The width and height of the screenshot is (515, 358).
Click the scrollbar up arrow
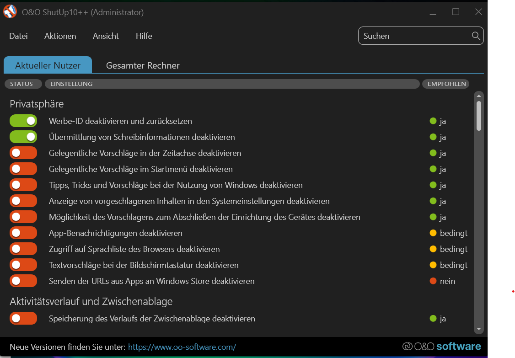click(x=479, y=96)
